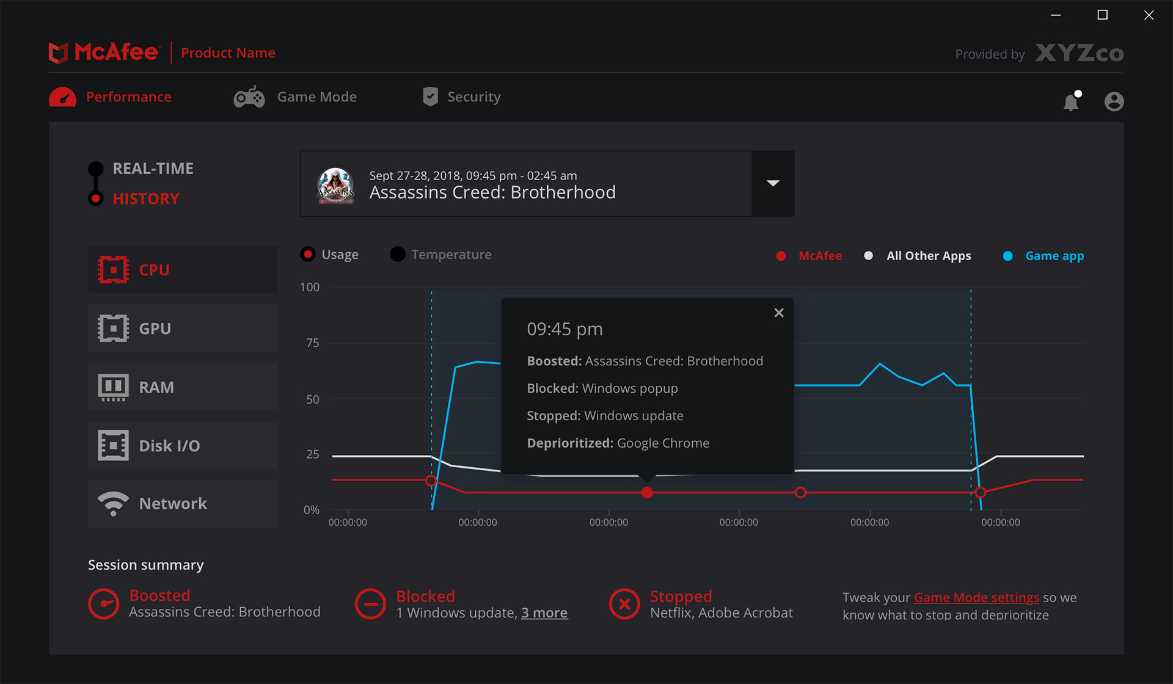Click the Stopped summary heading
This screenshot has height=684, width=1173.
(x=681, y=596)
